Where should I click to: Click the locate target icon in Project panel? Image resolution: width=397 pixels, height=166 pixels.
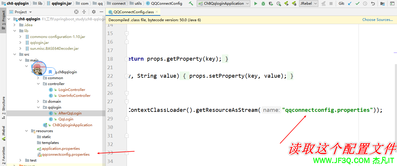pyautogui.click(x=76, y=12)
